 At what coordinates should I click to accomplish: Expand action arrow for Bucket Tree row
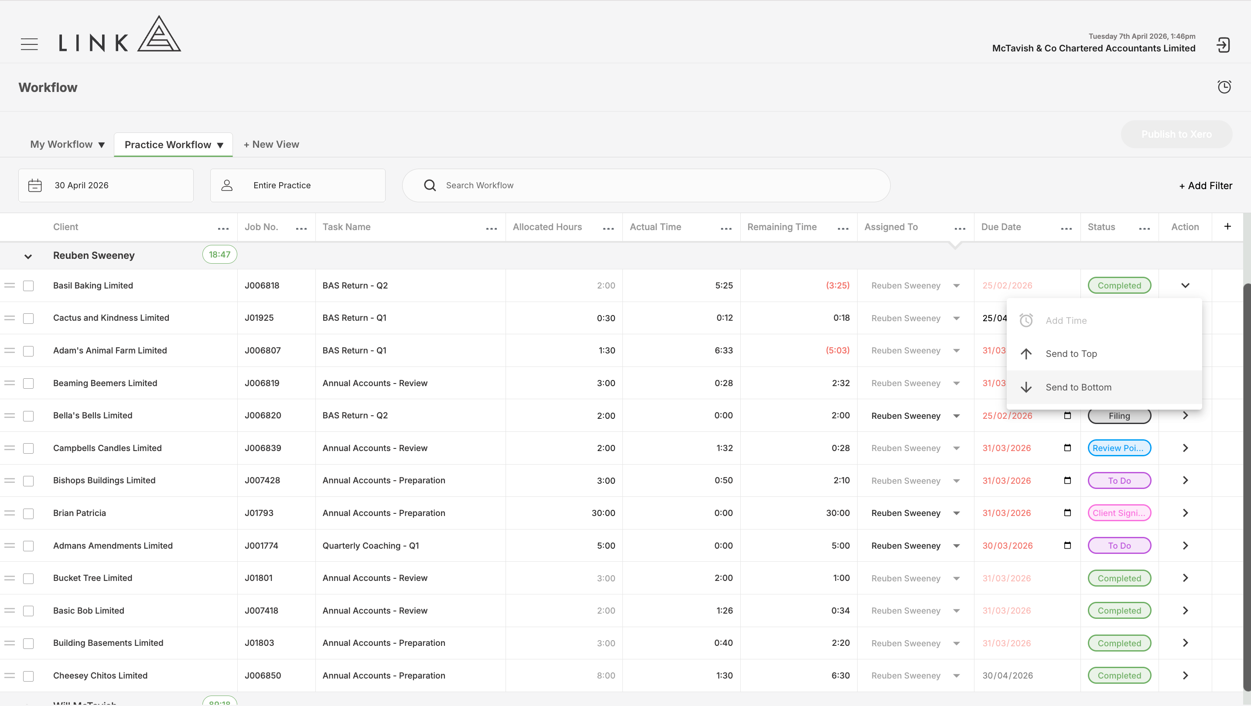click(x=1185, y=578)
